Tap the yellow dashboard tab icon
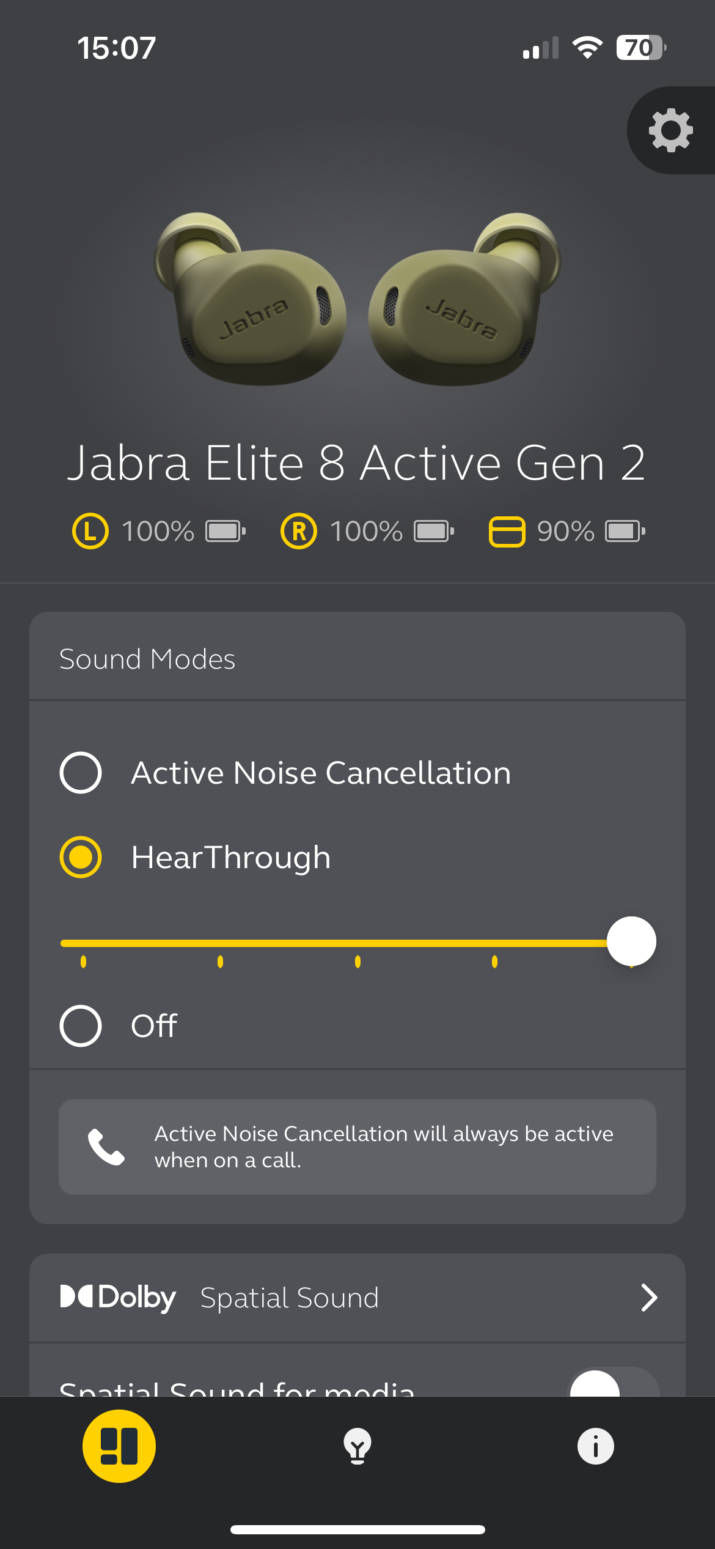The width and height of the screenshot is (715, 1549). [x=119, y=1446]
